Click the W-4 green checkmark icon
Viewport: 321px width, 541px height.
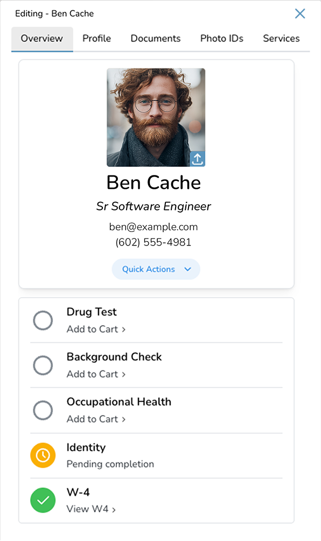[43, 500]
